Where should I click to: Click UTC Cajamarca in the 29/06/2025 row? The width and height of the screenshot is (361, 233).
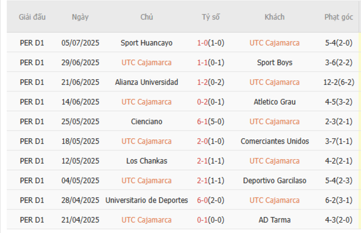[x=147, y=63]
